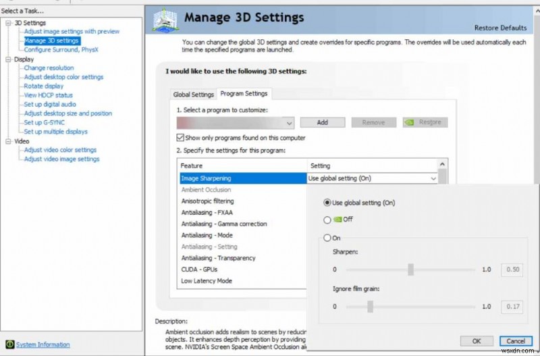
Task: Select the Antialiasing - Gamma correction row
Action: [243, 224]
